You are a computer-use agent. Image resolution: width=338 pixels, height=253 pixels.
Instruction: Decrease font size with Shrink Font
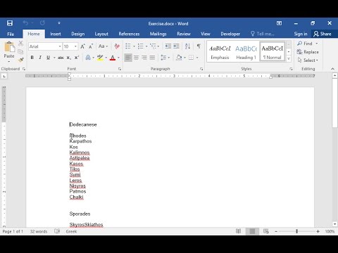[91, 46]
